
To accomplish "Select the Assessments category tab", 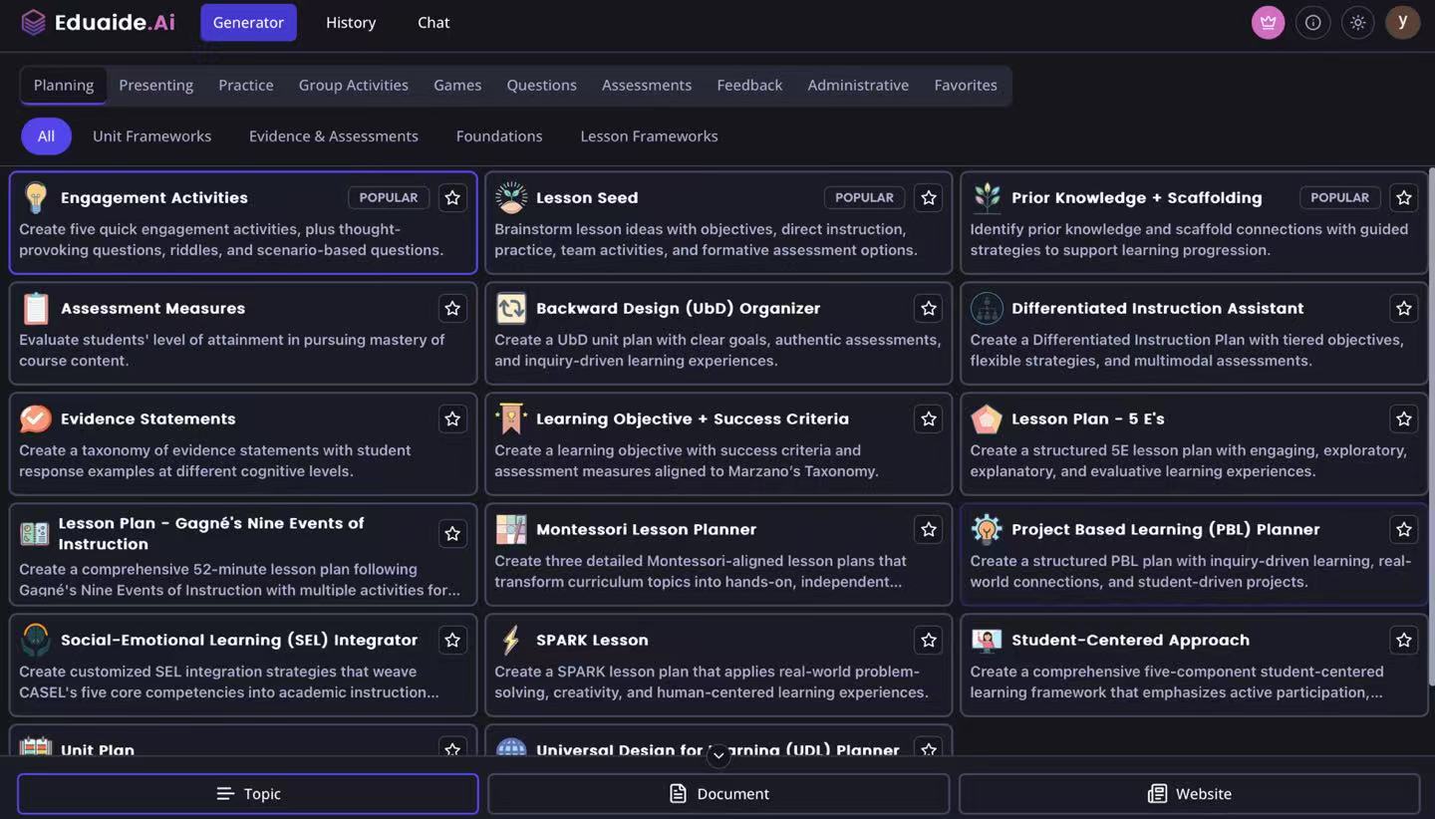I will [647, 85].
